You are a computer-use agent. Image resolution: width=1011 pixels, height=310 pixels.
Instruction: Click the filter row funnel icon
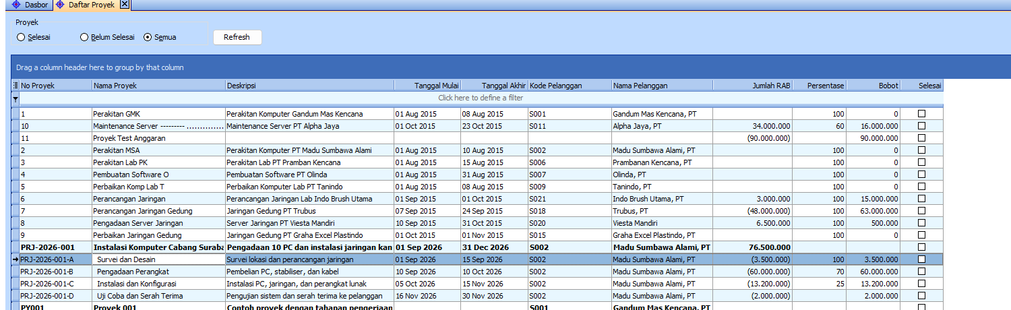16,98
